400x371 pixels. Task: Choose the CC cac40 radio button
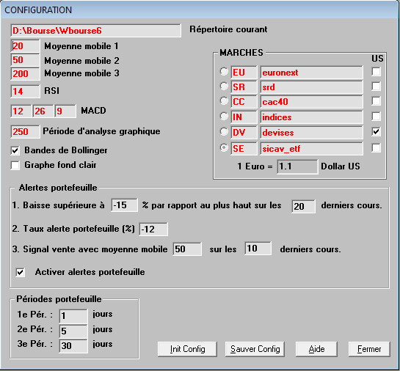(224, 101)
